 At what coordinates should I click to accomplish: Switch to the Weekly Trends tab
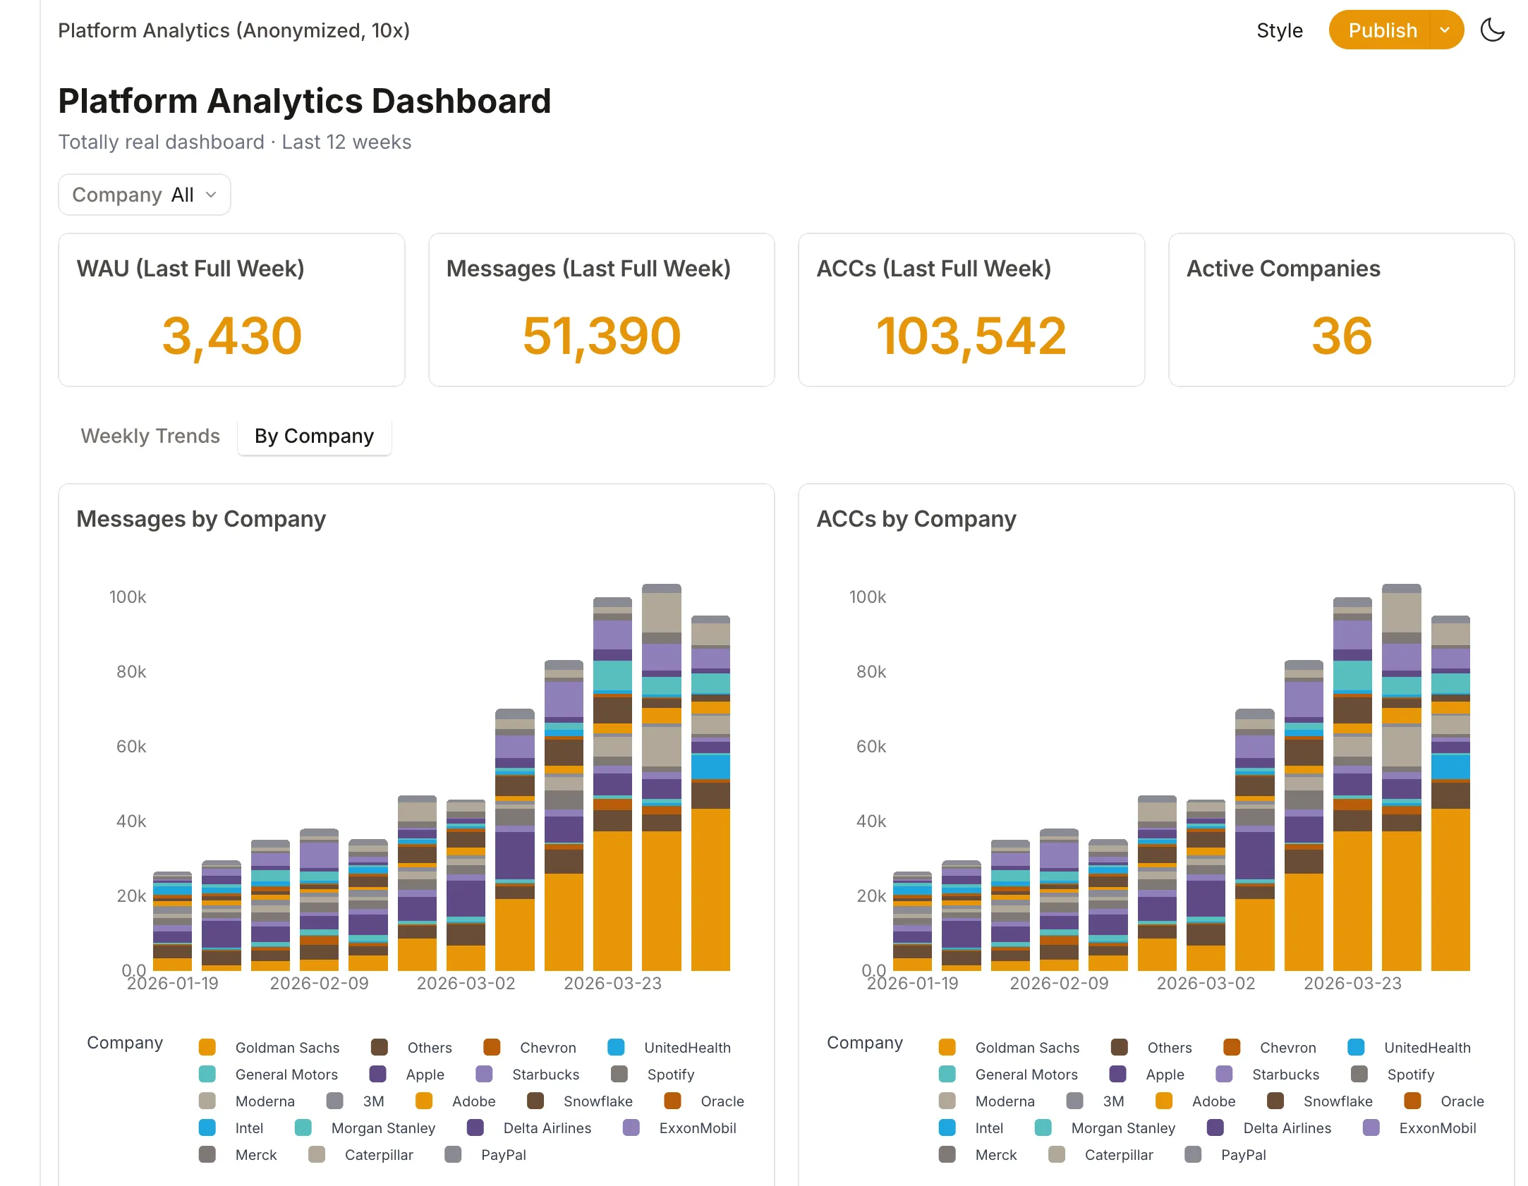(150, 436)
